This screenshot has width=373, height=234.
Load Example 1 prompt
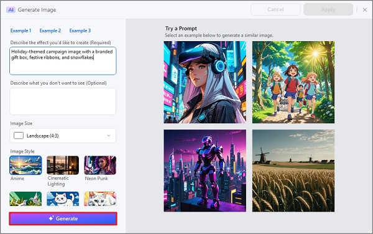tap(21, 30)
